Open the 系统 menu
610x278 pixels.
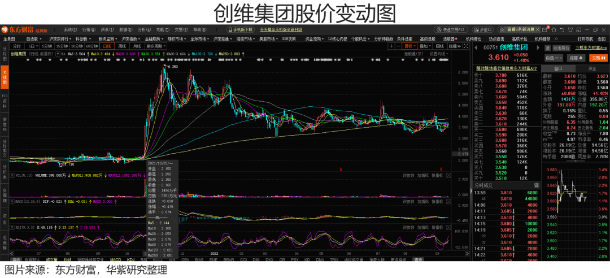click(70, 29)
